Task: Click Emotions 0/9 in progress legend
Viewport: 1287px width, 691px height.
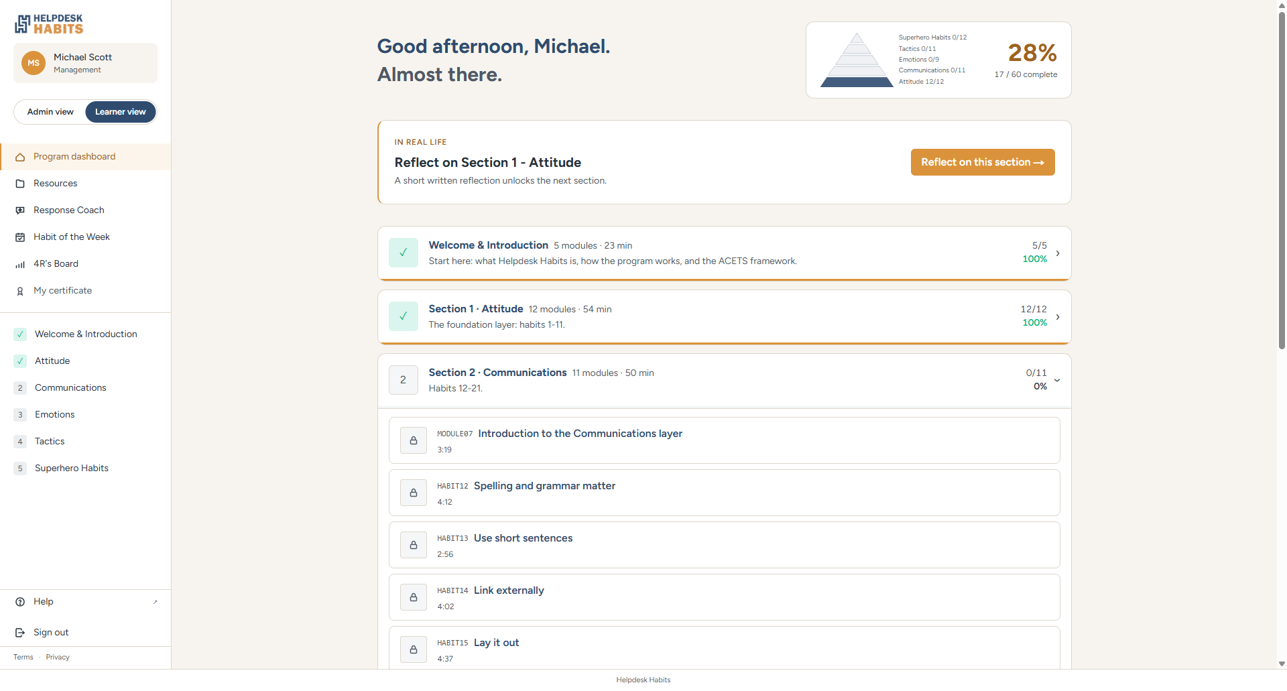Action: pyautogui.click(x=918, y=60)
